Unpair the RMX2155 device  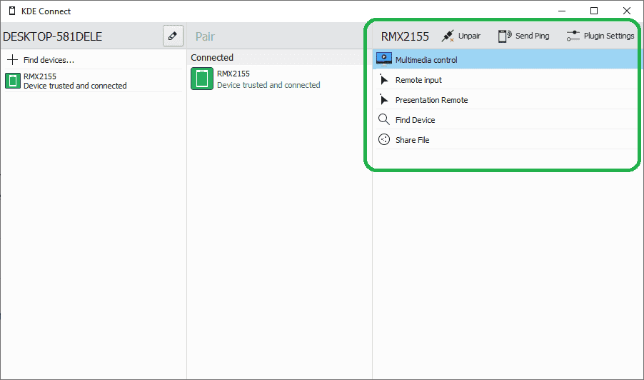click(461, 36)
